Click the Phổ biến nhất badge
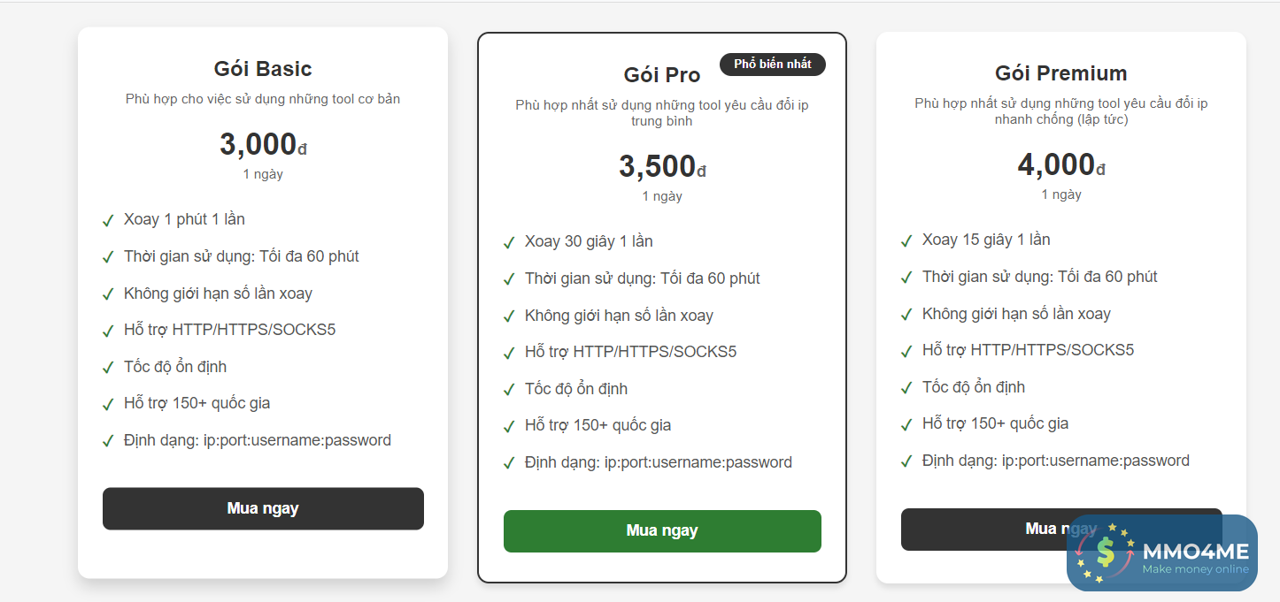This screenshot has height=602, width=1280. pos(772,64)
